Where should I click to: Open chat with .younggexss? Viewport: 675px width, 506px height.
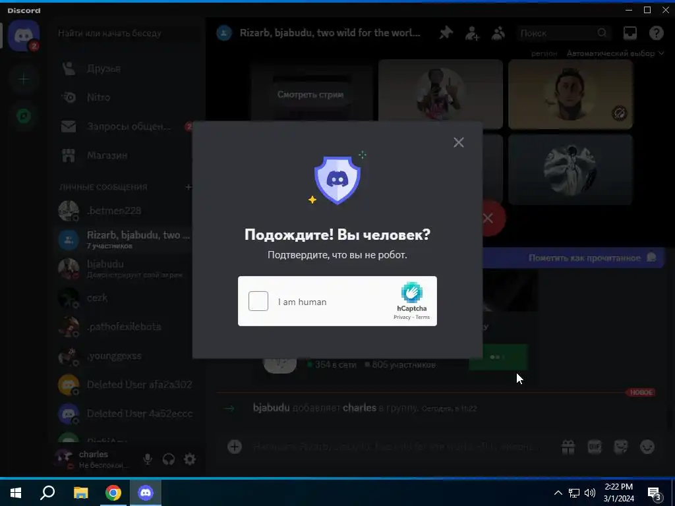(x=124, y=356)
